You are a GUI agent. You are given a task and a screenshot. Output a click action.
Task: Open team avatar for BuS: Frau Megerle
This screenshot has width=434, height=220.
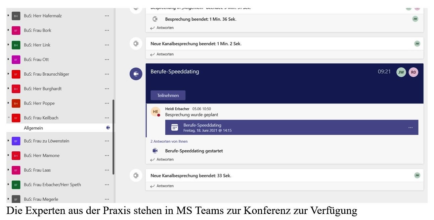click(16, 199)
